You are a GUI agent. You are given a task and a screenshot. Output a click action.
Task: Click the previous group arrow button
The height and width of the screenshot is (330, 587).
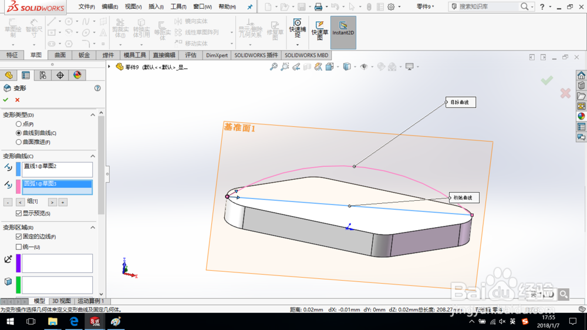coord(20,202)
